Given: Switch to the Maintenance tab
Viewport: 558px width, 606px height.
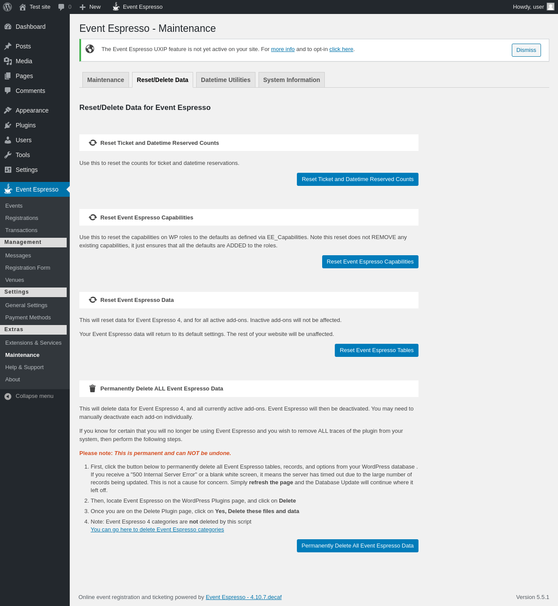Looking at the screenshot, I should [105, 80].
